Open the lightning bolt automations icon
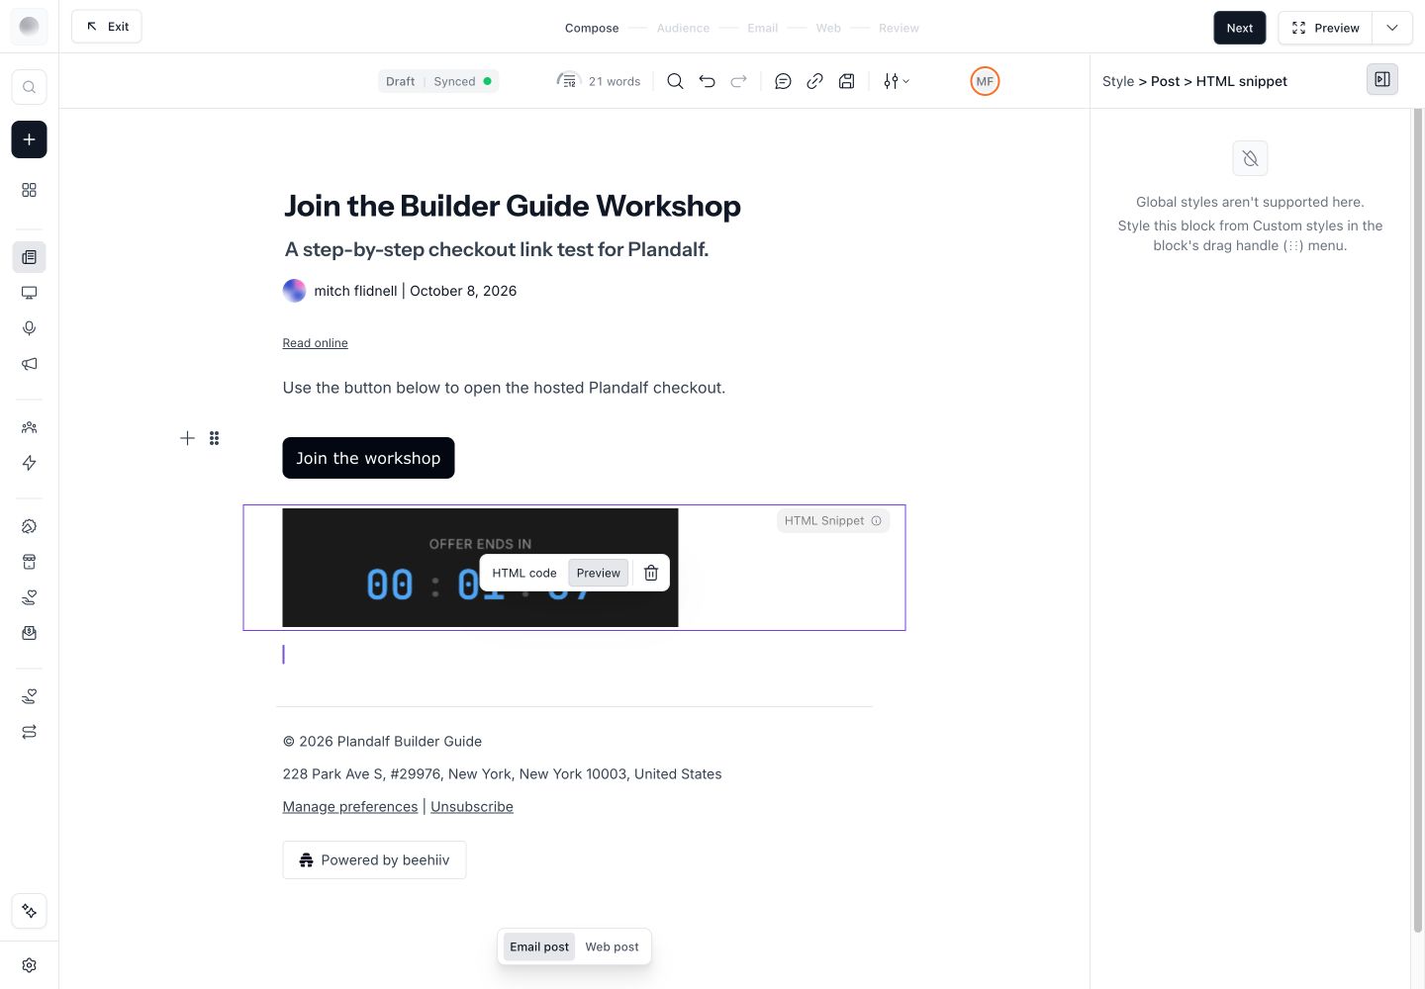This screenshot has width=1425, height=989. coord(29,463)
